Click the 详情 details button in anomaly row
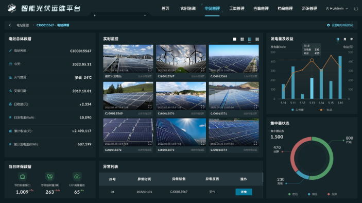This screenshot has height=203, width=362. coord(244,192)
